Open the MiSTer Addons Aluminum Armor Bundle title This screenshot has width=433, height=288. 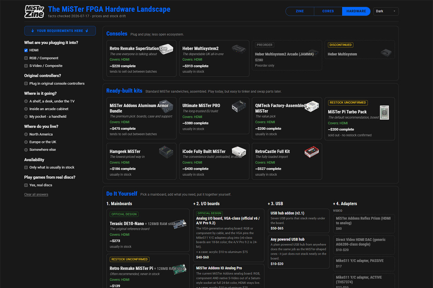tap(139, 108)
